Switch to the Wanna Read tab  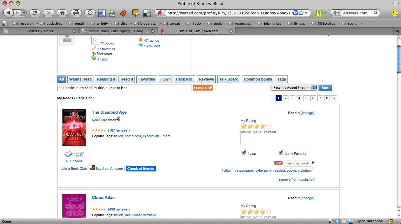(x=80, y=79)
